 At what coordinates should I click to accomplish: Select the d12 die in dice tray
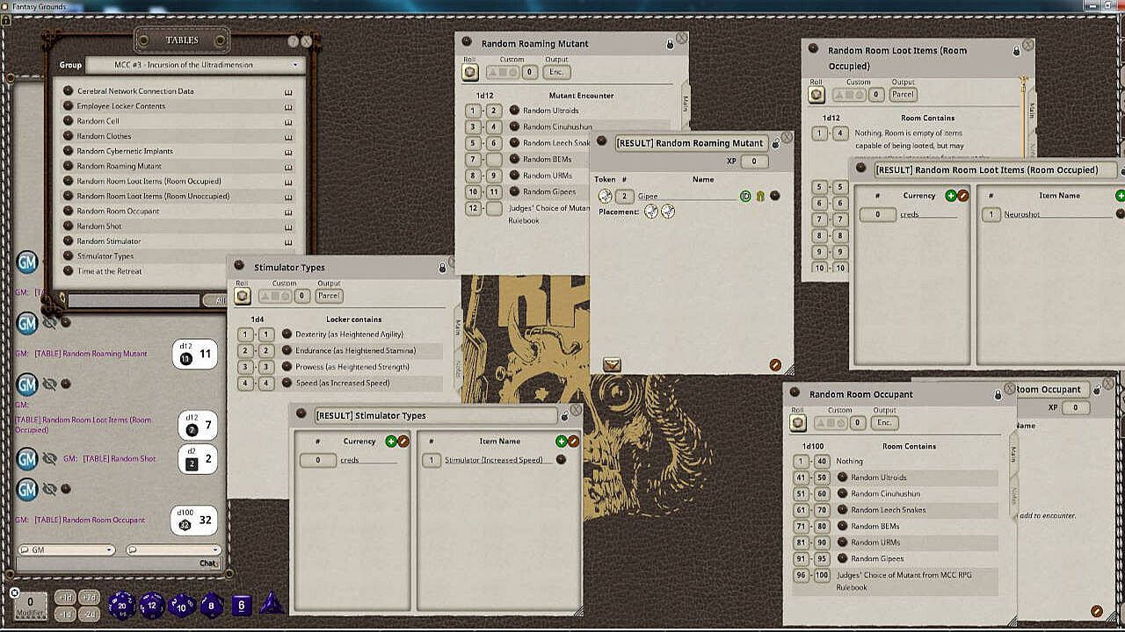coord(152,605)
